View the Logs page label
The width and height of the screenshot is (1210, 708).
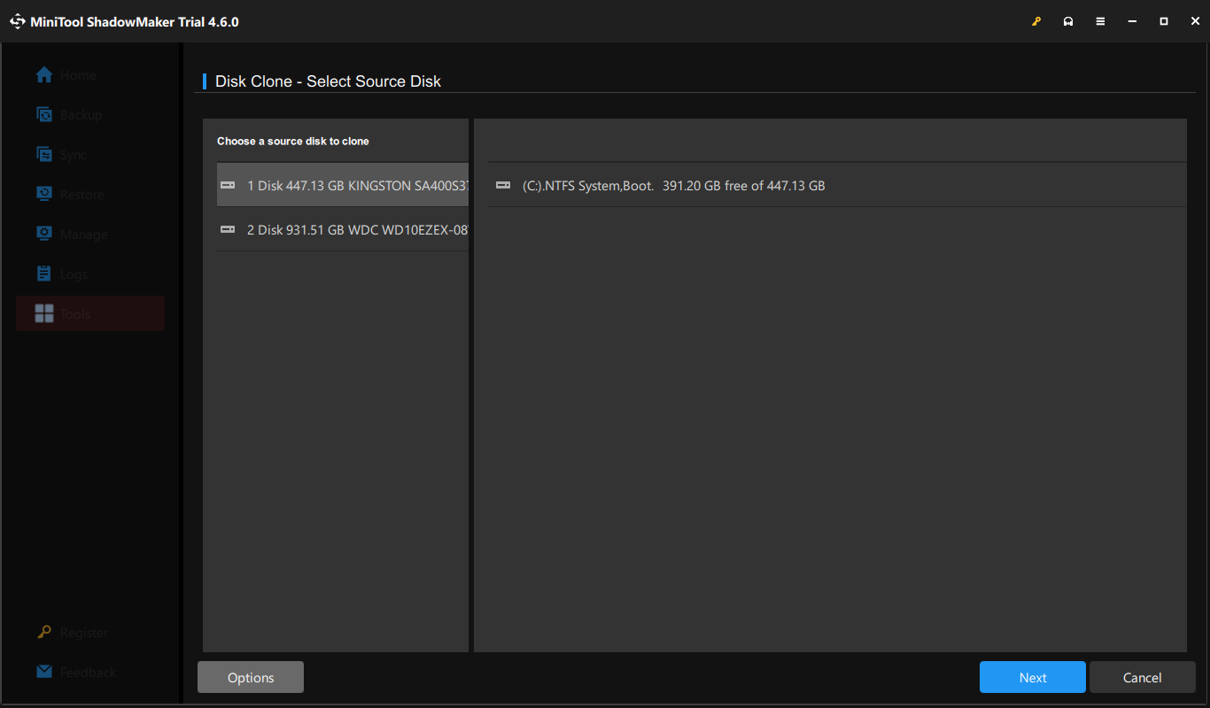(x=74, y=274)
